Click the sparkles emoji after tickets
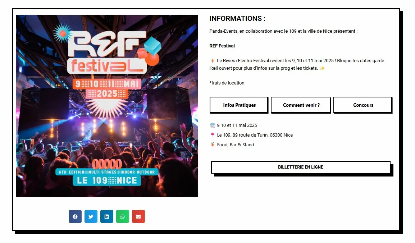 click(322, 68)
